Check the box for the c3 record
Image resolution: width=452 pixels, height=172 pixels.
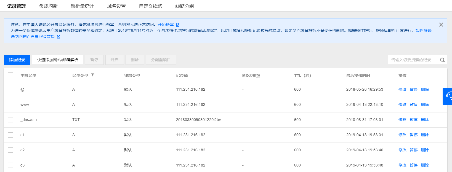coord(10,165)
